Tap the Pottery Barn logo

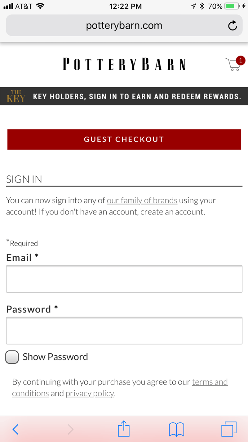[x=124, y=64]
